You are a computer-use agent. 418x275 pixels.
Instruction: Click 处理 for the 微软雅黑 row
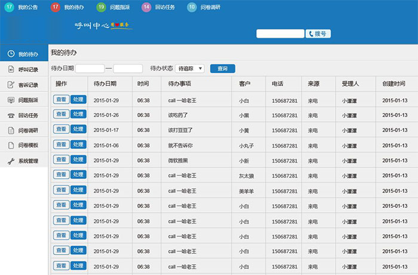click(78, 160)
